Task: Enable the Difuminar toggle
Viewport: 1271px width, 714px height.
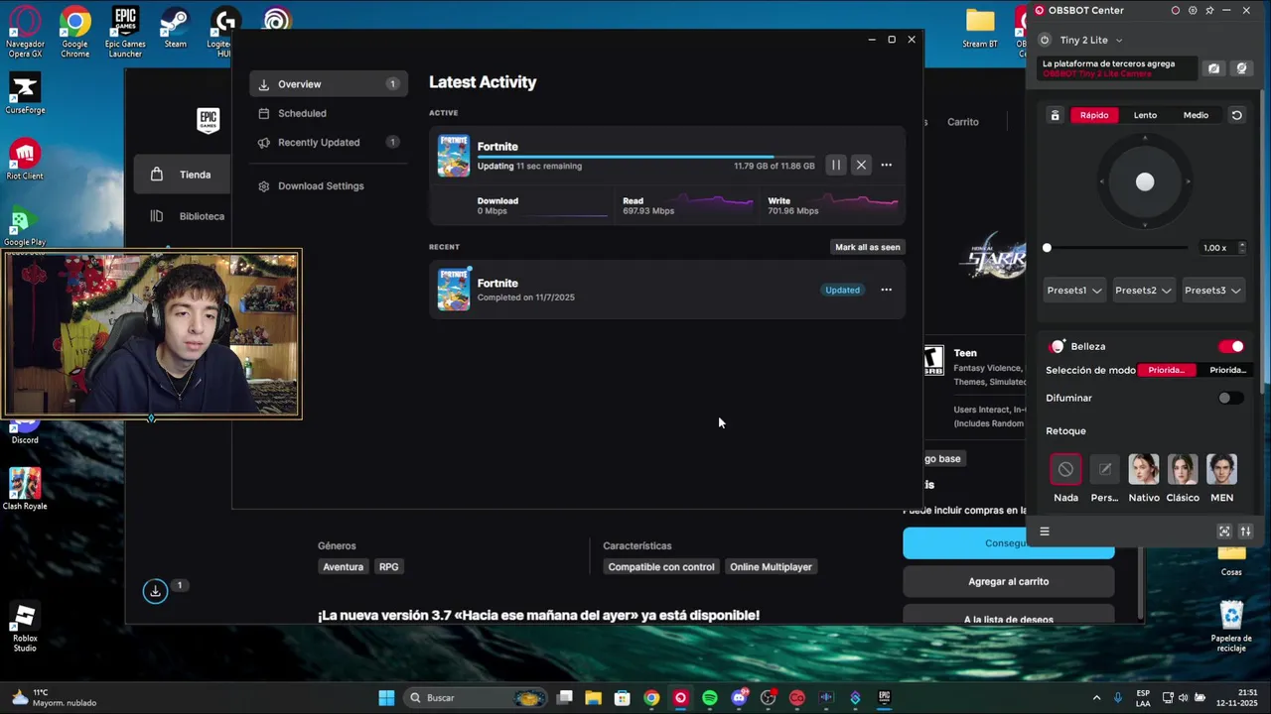Action: pyautogui.click(x=1231, y=398)
